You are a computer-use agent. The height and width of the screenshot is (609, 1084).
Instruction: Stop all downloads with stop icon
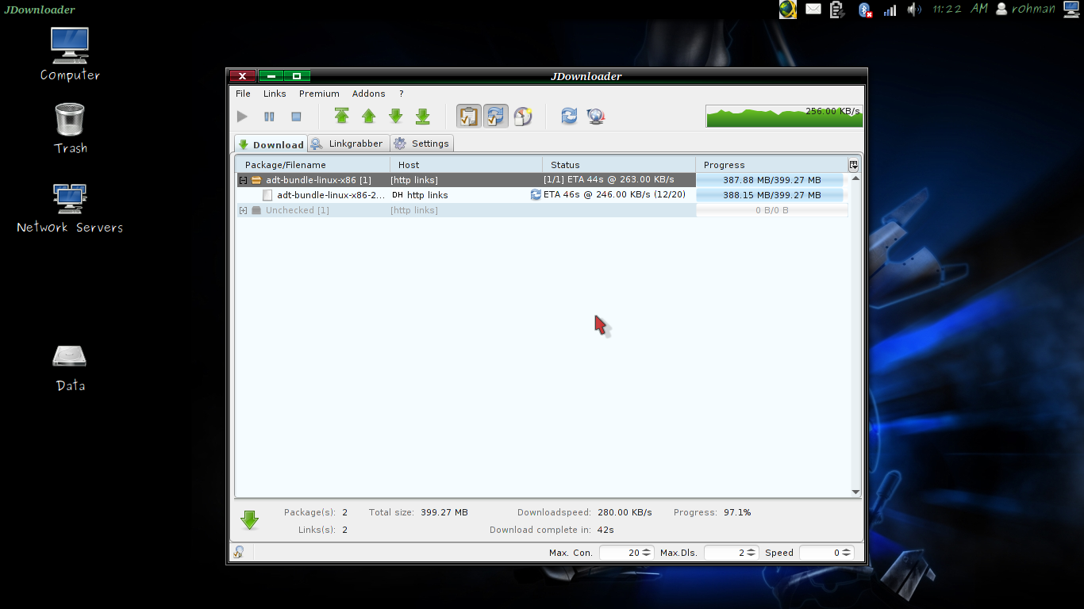[296, 117]
